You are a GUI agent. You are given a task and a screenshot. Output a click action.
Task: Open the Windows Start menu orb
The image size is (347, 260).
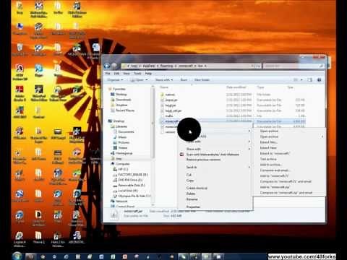tap(17, 256)
